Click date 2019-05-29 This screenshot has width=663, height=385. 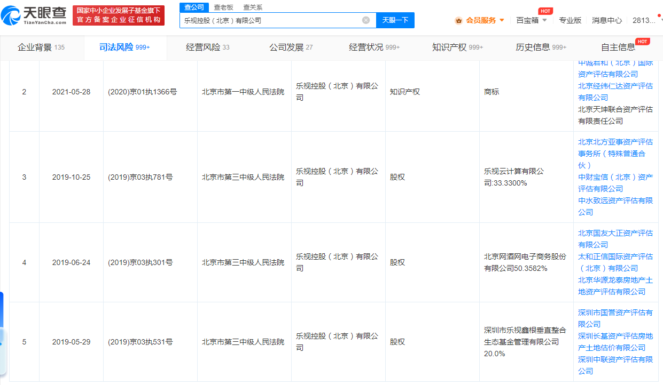(x=71, y=342)
